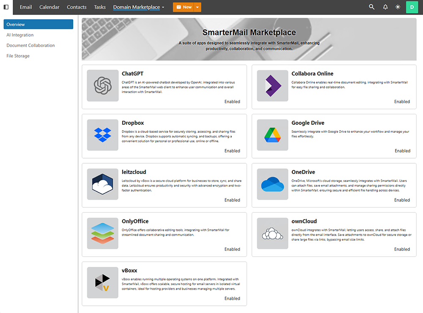
Task: Click the OnlyOffice description text
Action: [176, 232]
